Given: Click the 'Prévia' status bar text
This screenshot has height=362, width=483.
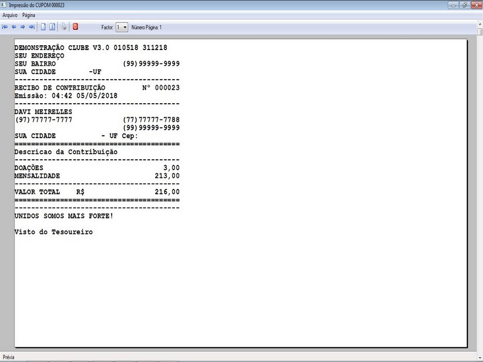Looking at the screenshot, I should tap(8, 357).
